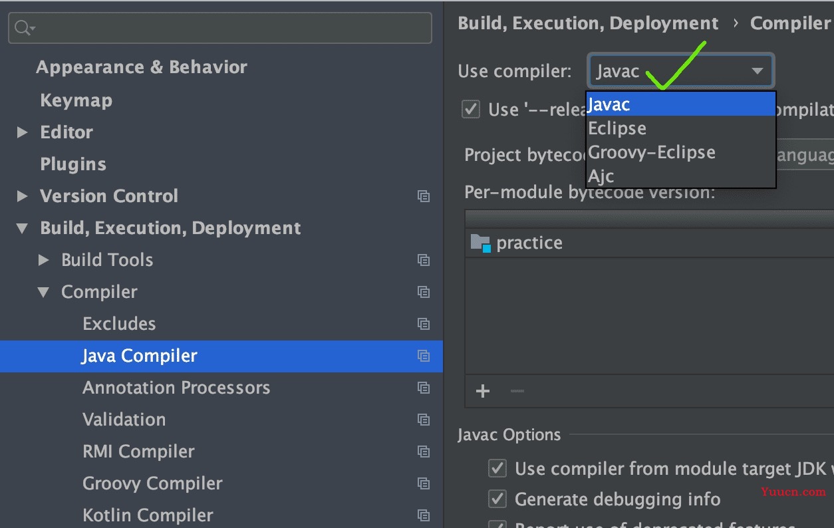Click the practice module folder icon
This screenshot has width=834, height=528.
tap(480, 243)
